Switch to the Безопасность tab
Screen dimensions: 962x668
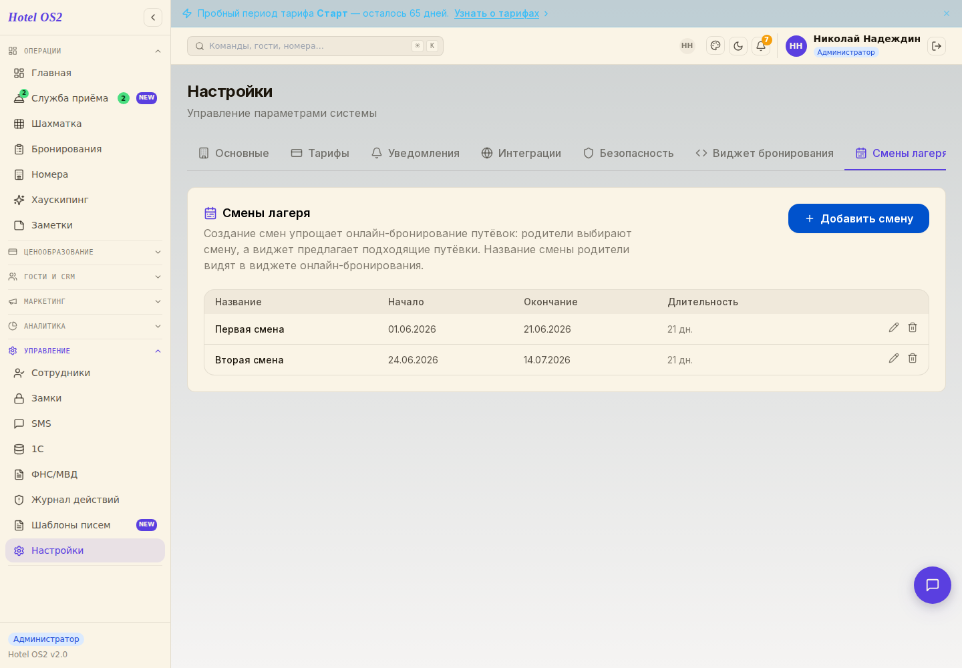click(628, 153)
